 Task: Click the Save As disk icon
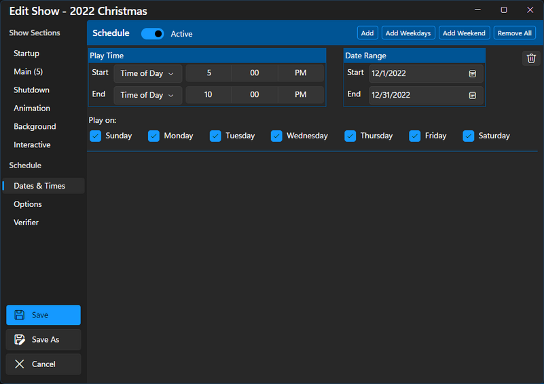click(20, 339)
